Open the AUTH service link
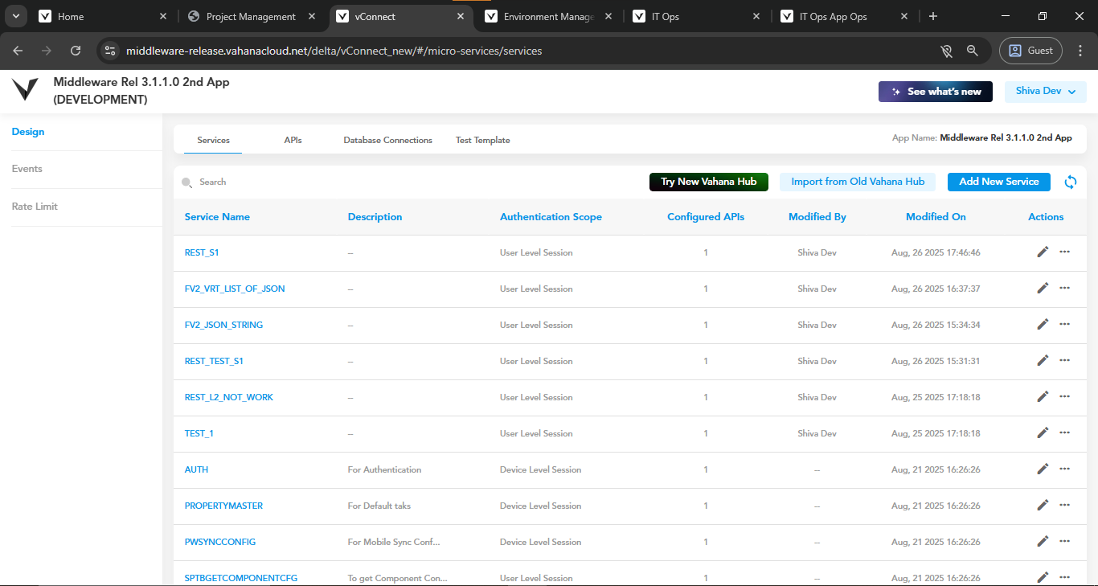Image resolution: width=1098 pixels, height=586 pixels. [196, 469]
